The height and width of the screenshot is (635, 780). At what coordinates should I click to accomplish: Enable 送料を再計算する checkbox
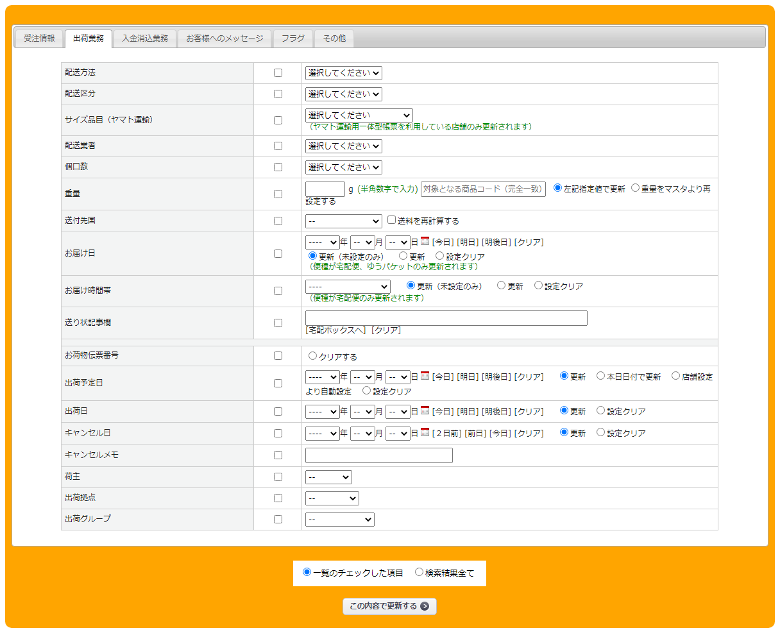(x=391, y=220)
